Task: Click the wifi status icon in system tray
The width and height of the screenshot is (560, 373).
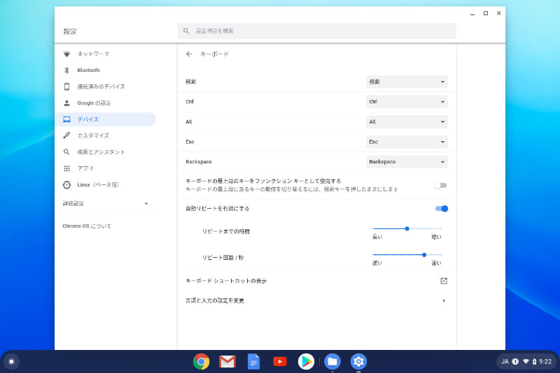Action: pyautogui.click(x=526, y=362)
